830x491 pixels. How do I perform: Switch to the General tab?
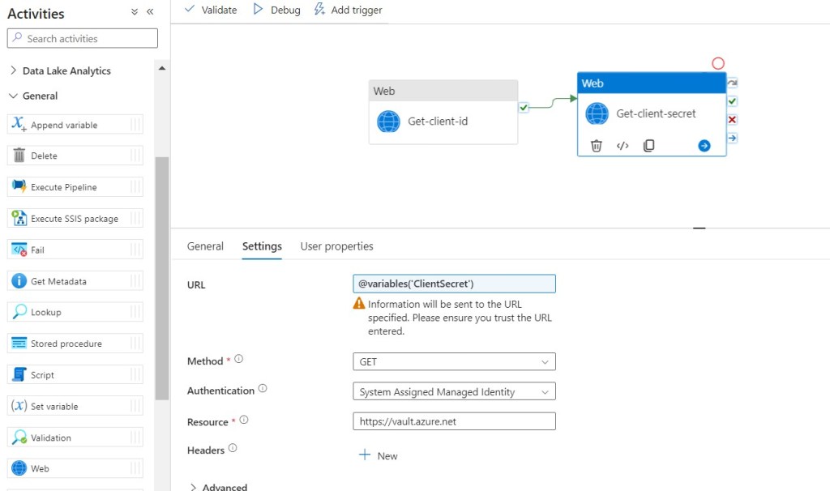pyautogui.click(x=205, y=246)
